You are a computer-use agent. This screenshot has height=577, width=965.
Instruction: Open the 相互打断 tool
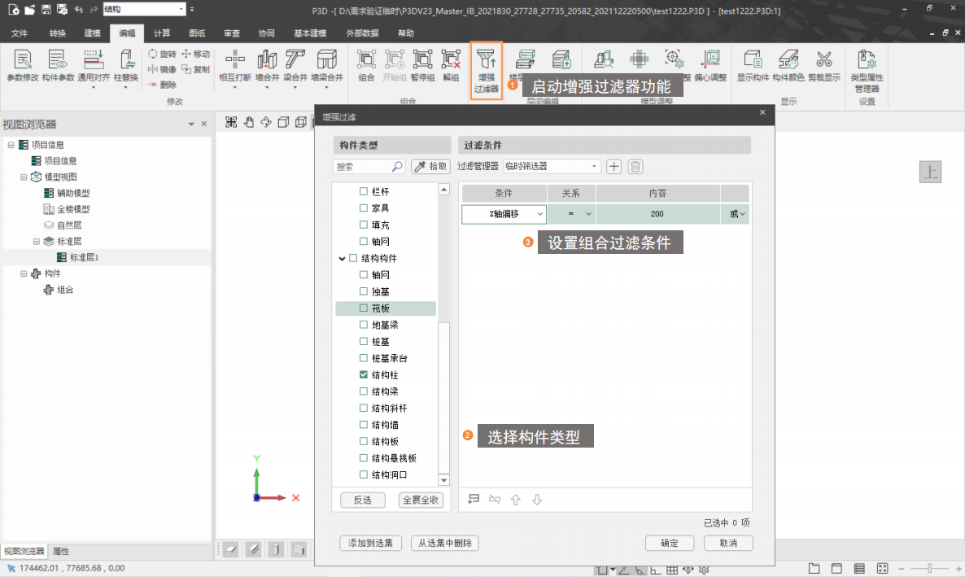pyautogui.click(x=234, y=60)
